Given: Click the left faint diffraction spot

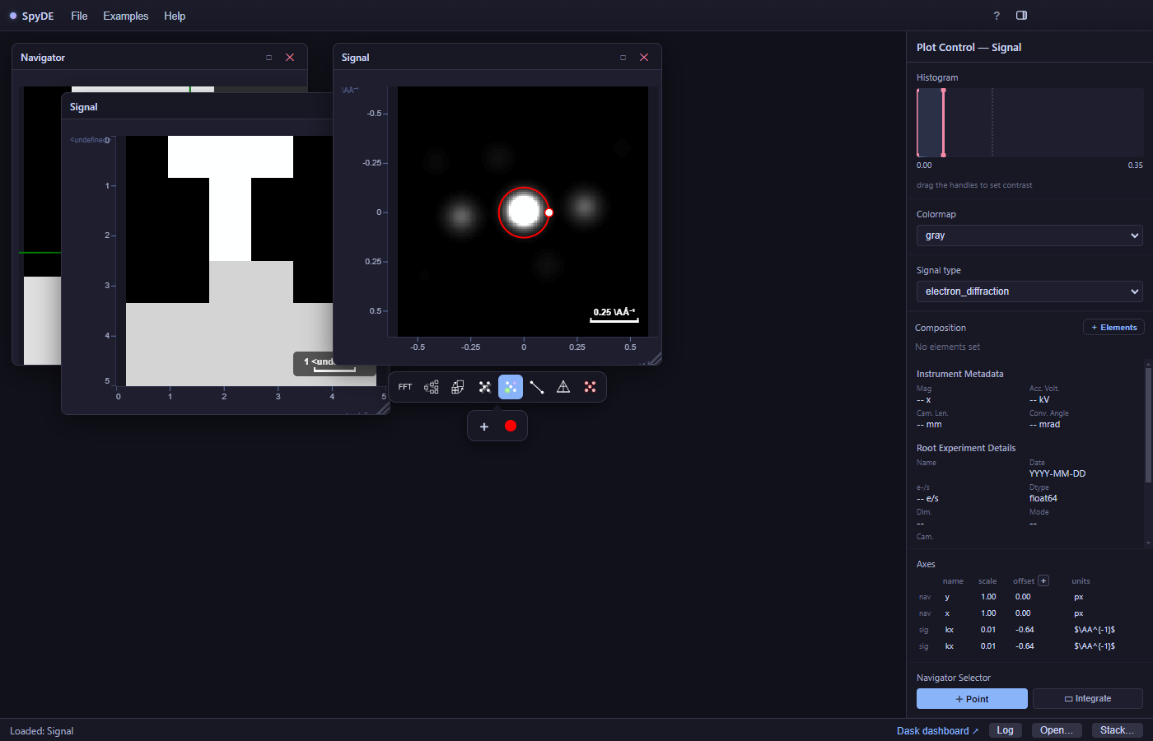Looking at the screenshot, I should click(461, 217).
